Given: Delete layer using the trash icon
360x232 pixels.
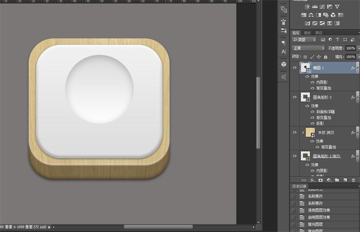Looking at the screenshot, I should click(353, 180).
